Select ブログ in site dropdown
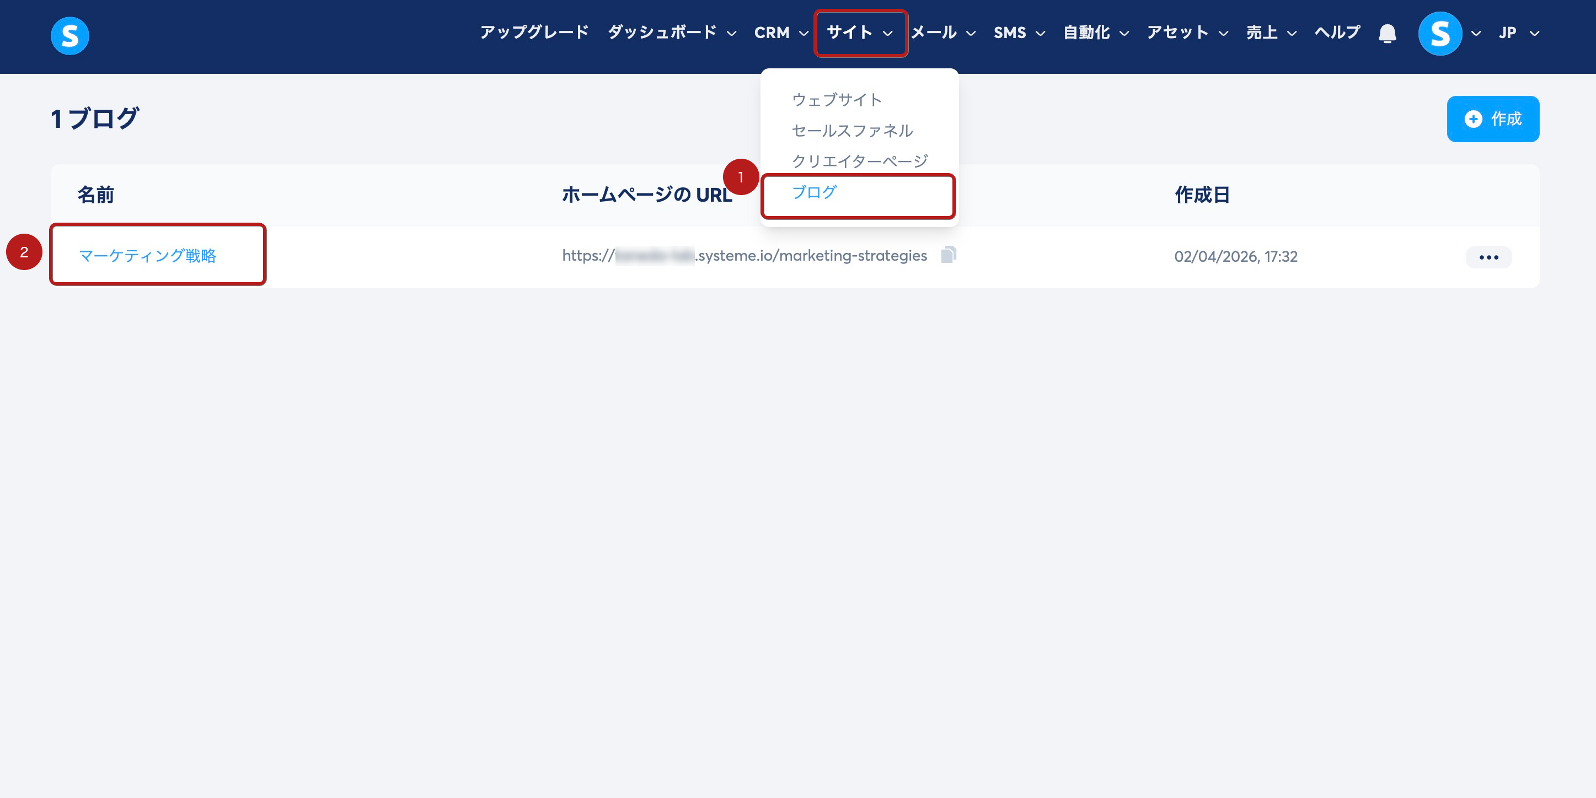The height and width of the screenshot is (798, 1596). (x=814, y=192)
